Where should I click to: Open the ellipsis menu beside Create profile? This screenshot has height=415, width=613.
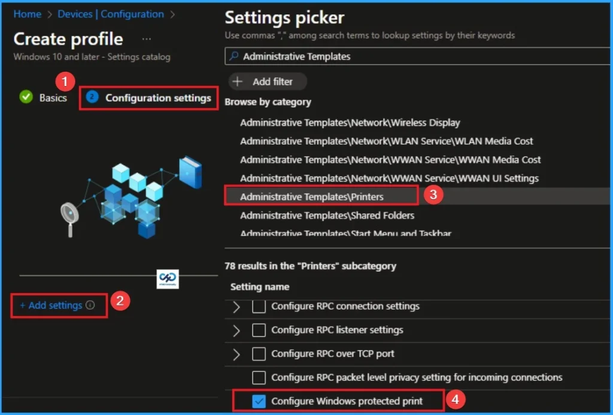click(147, 38)
